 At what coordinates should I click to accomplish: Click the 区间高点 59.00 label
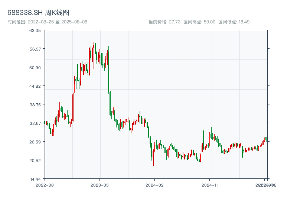(x=199, y=22)
